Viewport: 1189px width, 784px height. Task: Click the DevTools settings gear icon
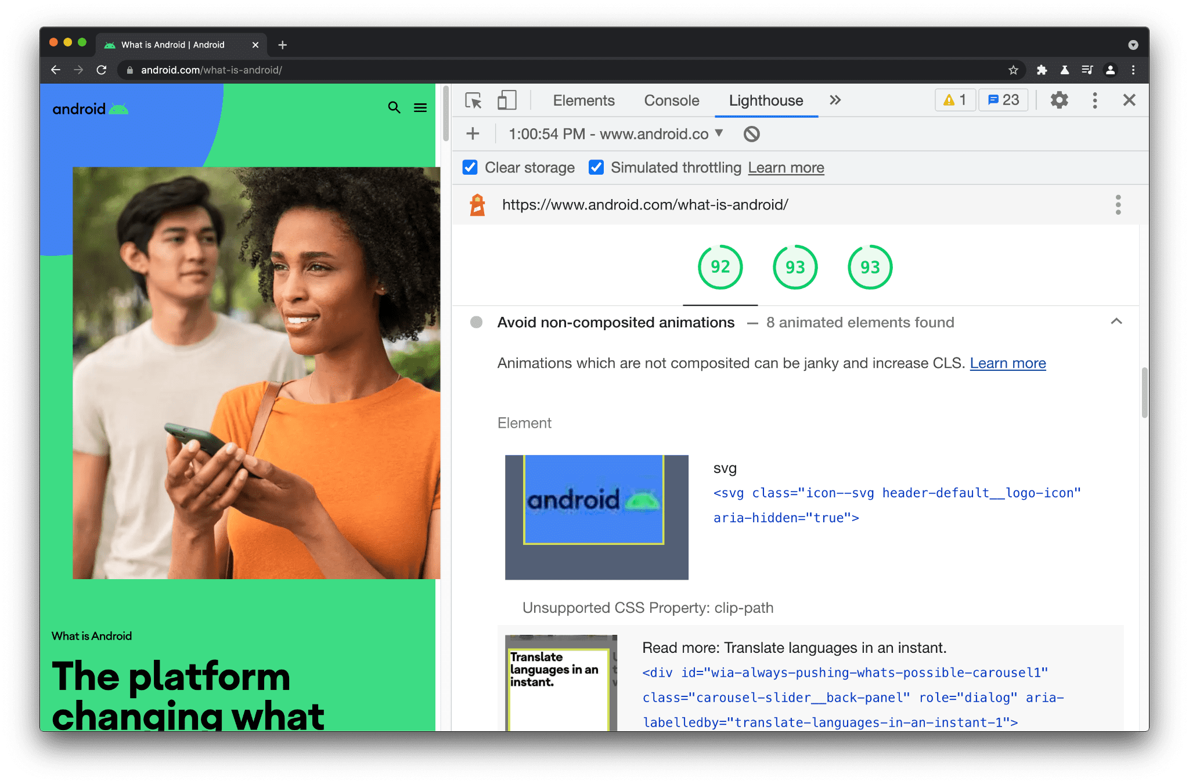(x=1060, y=100)
